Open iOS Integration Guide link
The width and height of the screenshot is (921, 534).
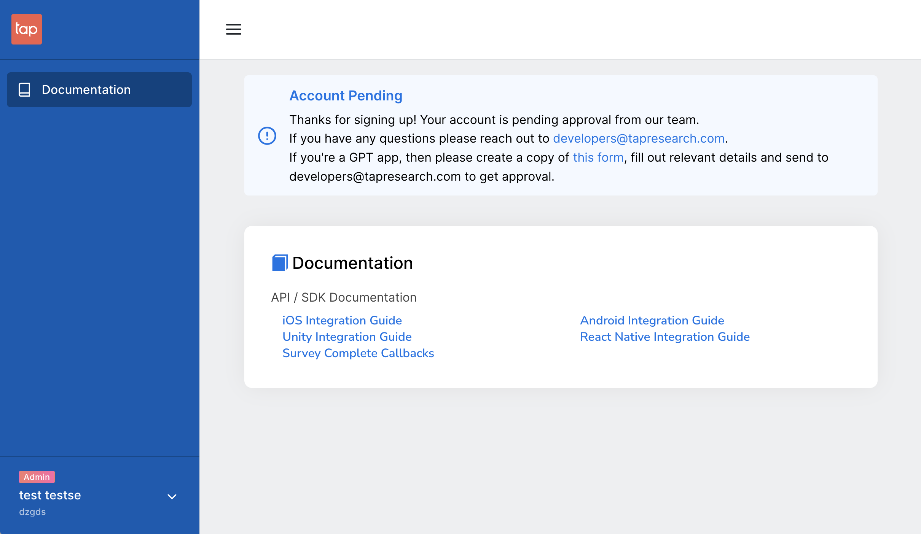point(342,320)
